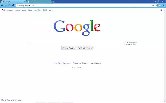Screen dimensions: 166x103
Task: Open the Business Solutions link
Action: tap(80, 63)
